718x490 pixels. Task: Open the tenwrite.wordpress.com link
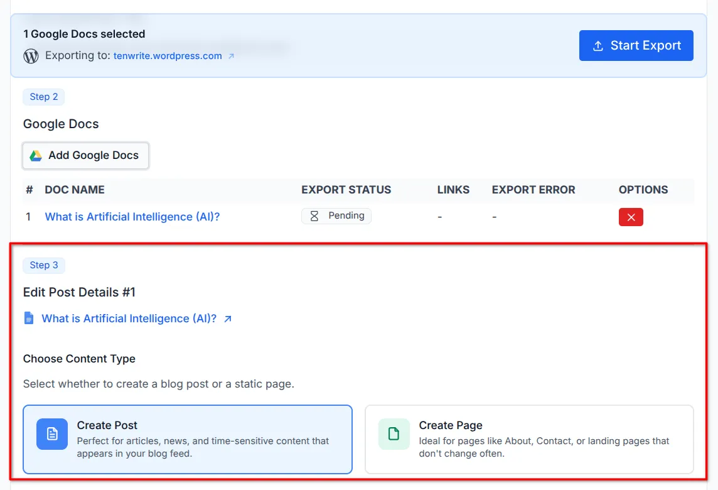(168, 55)
